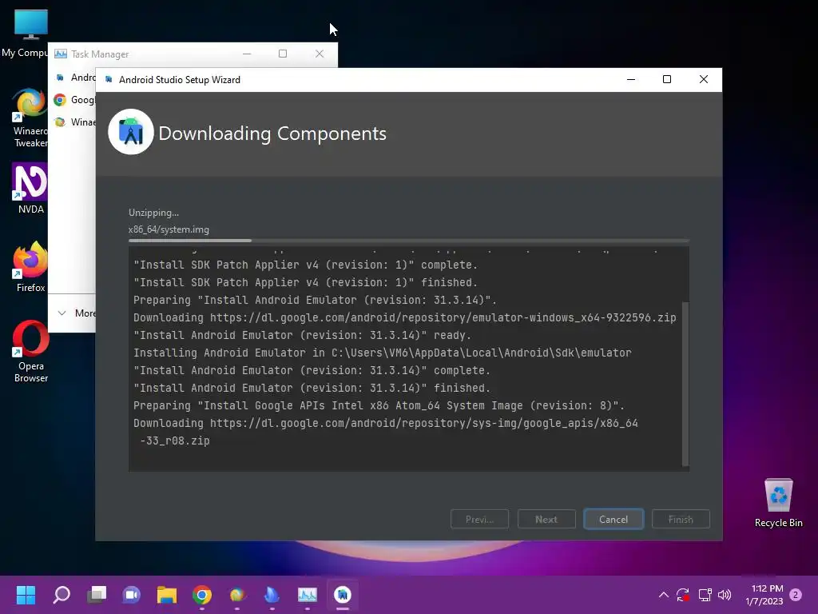The width and height of the screenshot is (818, 614).
Task: Click the disabled Next button
Action: coord(546,519)
